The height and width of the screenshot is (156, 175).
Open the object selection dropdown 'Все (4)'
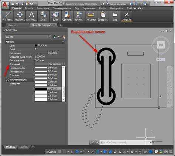pyautogui.click(x=28, y=37)
